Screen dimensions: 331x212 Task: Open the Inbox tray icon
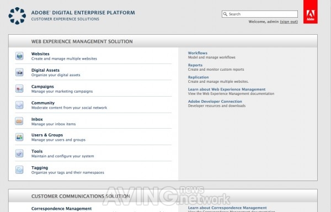coord(19,121)
